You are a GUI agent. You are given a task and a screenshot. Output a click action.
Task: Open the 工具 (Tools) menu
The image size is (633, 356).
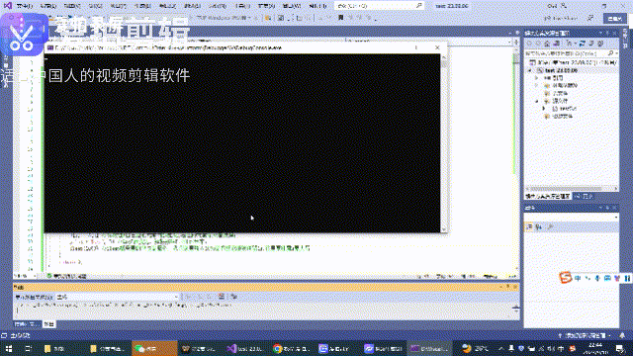click(x=242, y=6)
